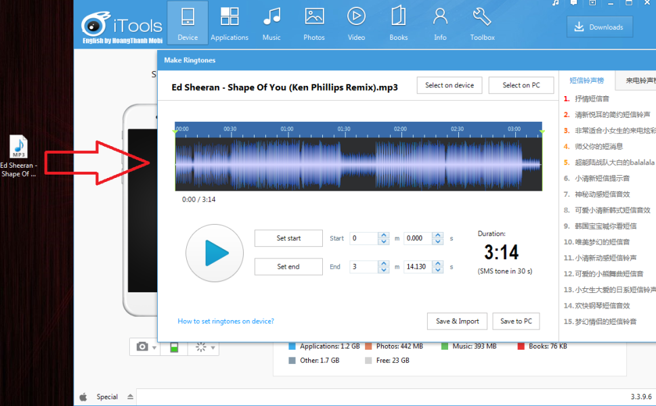
Task: Open the Applications section in top toolbar
Action: pos(229,23)
